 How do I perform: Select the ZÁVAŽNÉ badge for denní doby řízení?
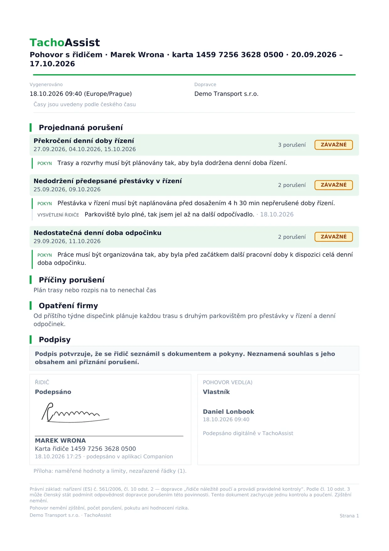pos(333,145)
